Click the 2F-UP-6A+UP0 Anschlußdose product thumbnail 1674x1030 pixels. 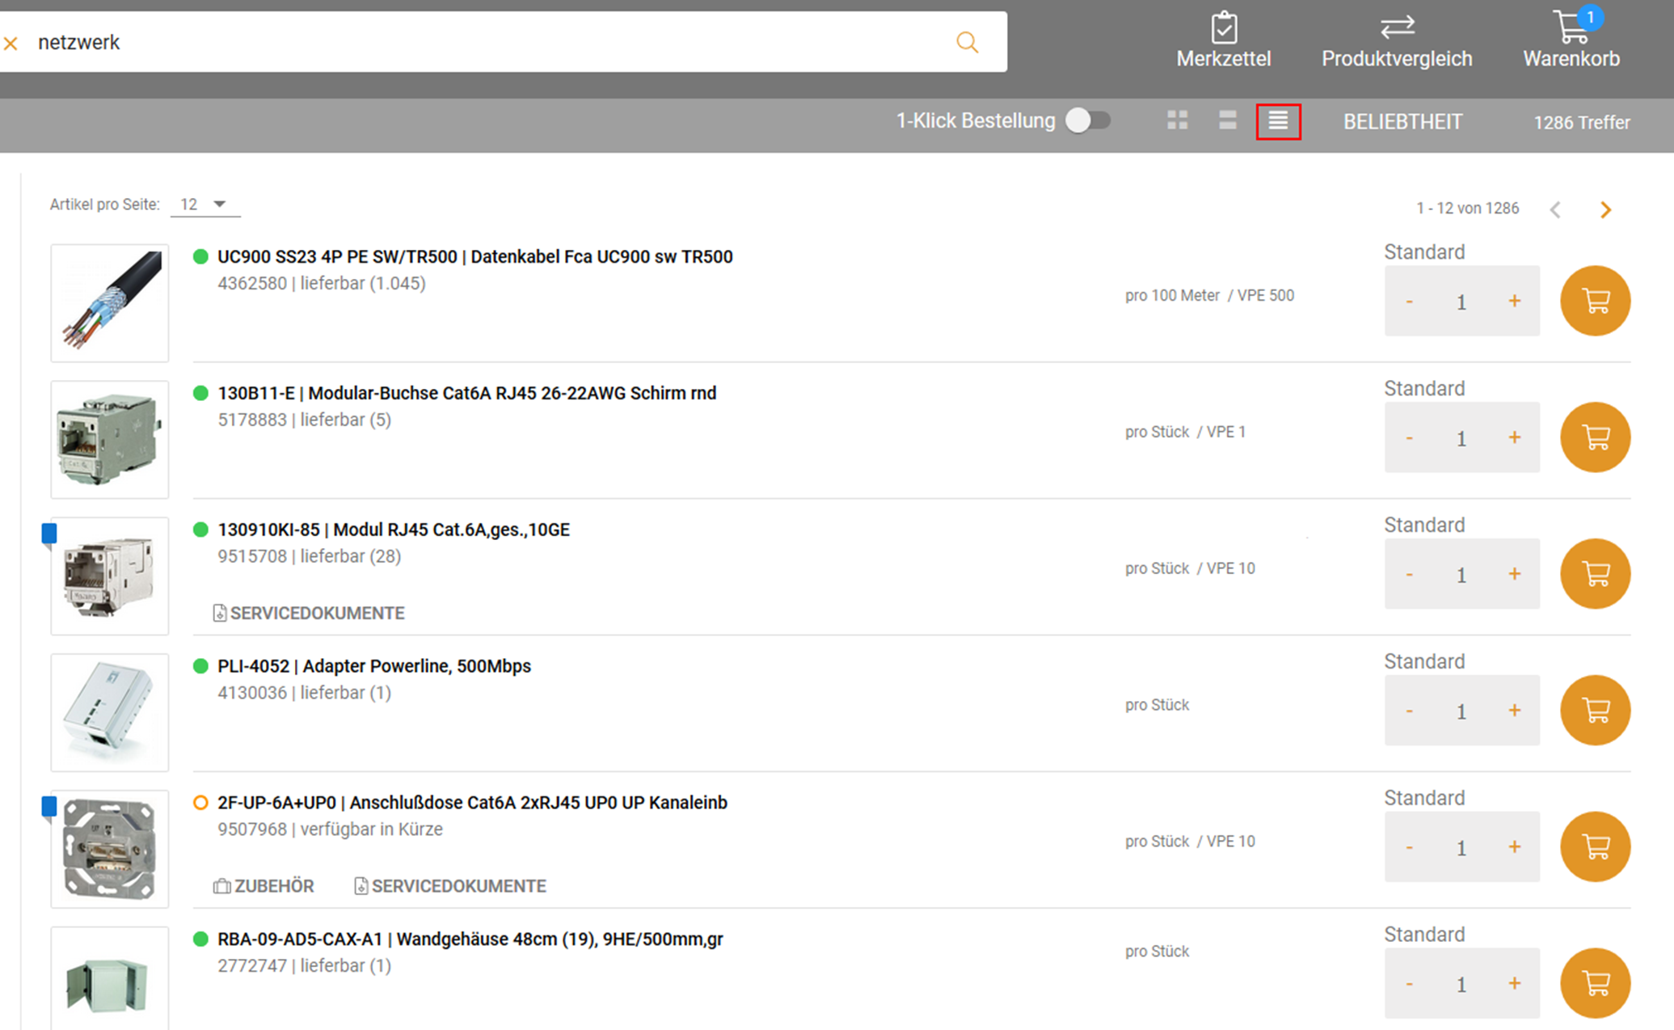tap(109, 848)
